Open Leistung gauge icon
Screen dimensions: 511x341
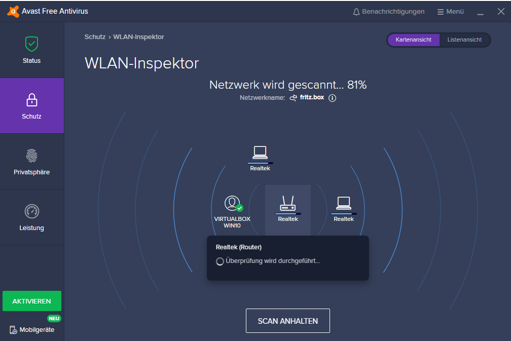(x=31, y=211)
